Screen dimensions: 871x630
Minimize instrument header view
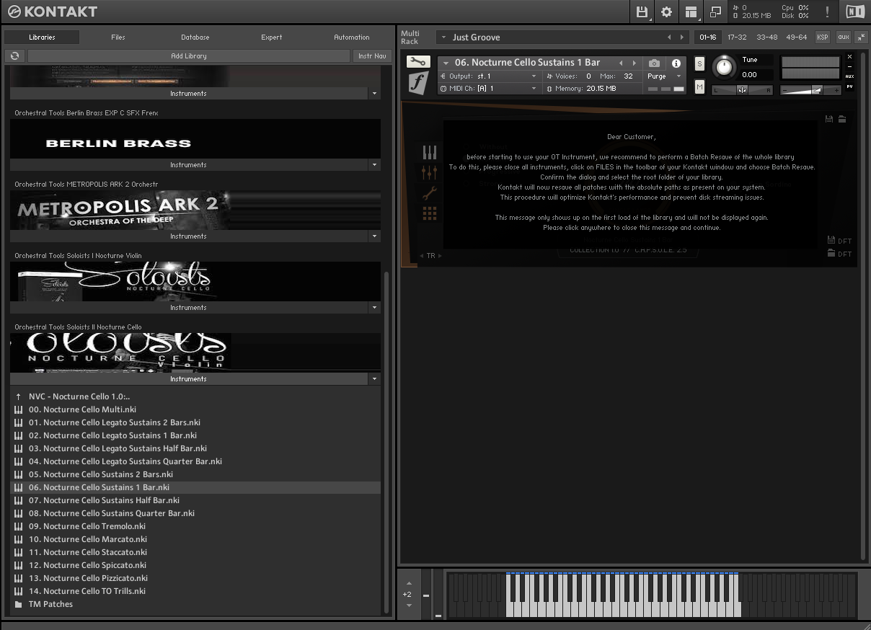[x=849, y=66]
